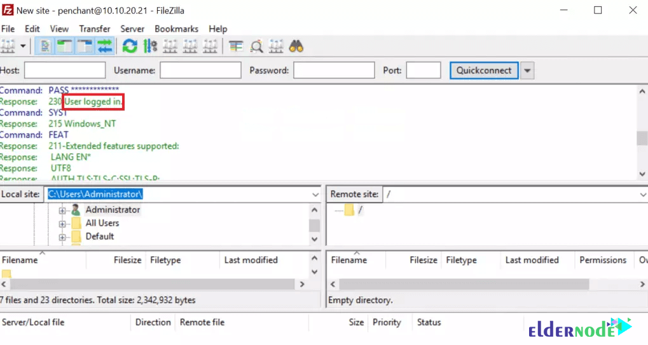This screenshot has height=345, width=648.
Task: Click '215 Windows_NT' log response
Action: (x=82, y=124)
